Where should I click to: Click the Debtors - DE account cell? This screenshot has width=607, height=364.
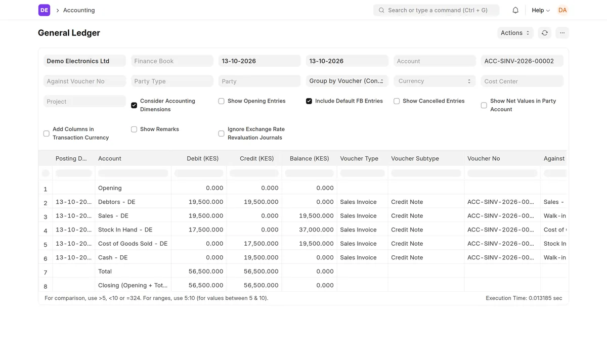point(133,202)
